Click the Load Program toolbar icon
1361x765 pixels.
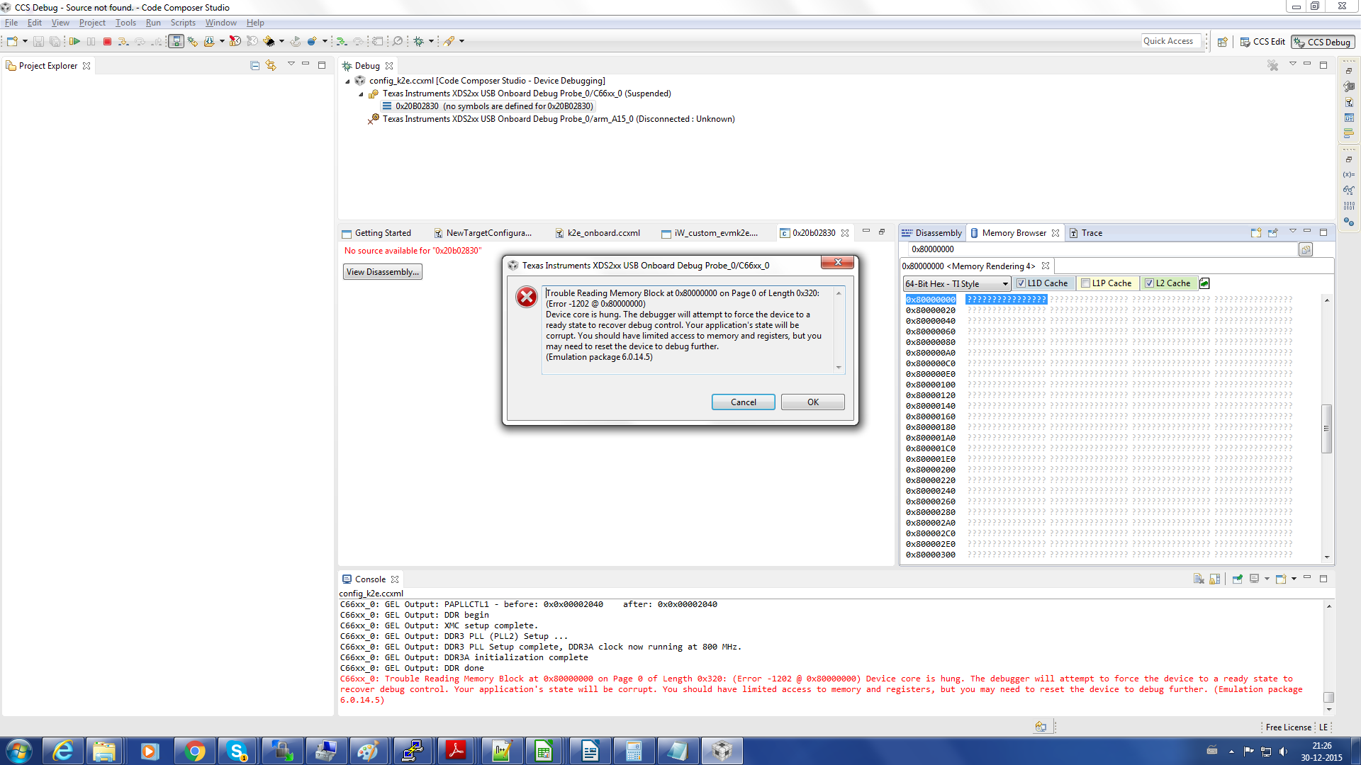tap(209, 41)
